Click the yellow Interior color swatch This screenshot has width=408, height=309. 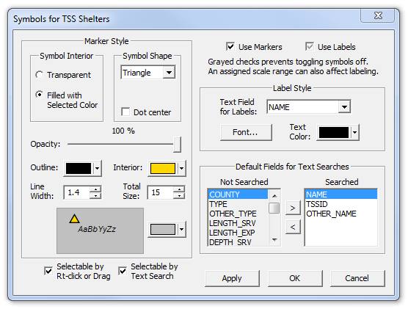click(x=163, y=168)
